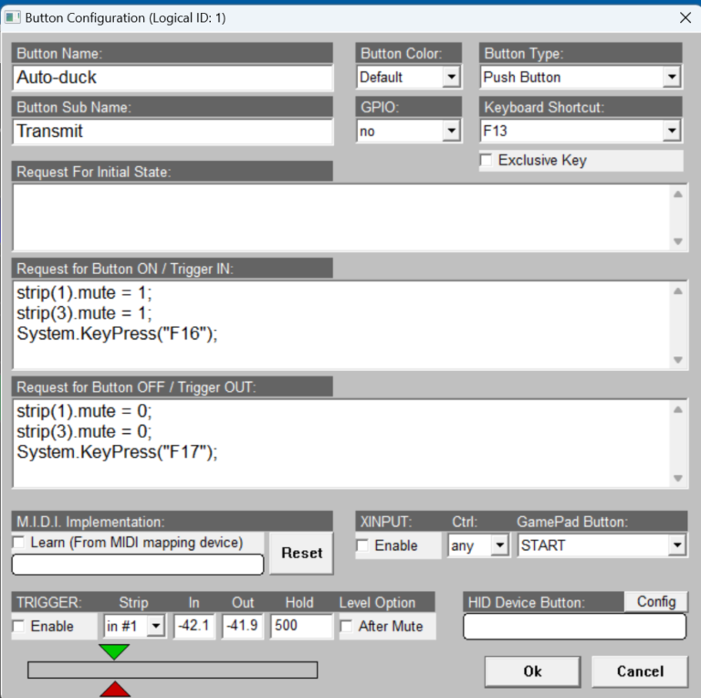Open the XINPUT Ctrl dropdown showing any
The width and height of the screenshot is (701, 698).
point(500,545)
